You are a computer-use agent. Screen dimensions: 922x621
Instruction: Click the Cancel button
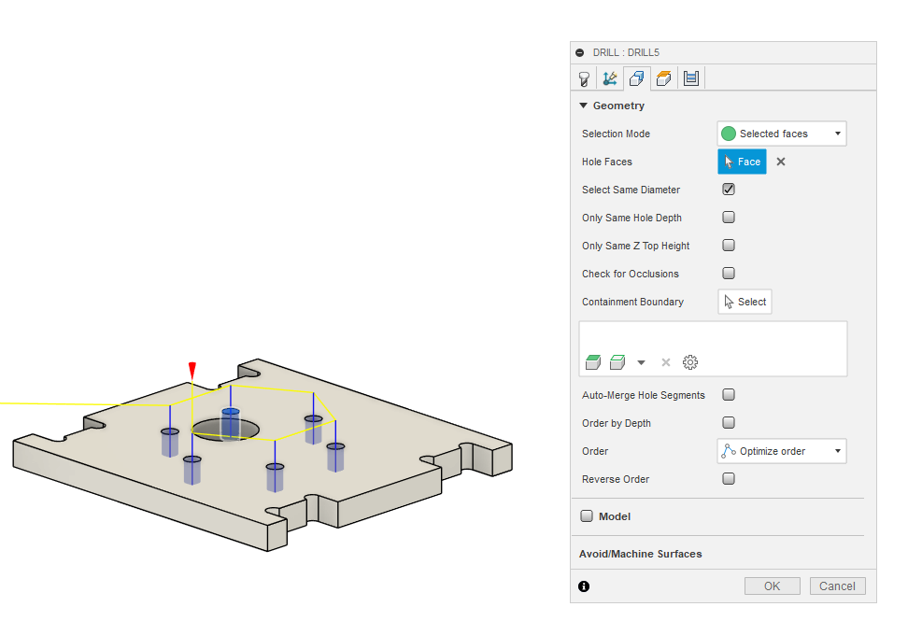837,586
